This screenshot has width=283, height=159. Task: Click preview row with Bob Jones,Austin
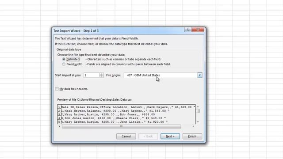126,118
